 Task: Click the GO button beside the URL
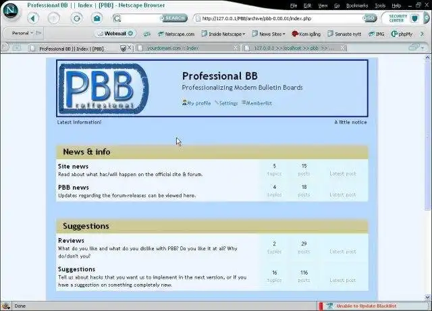pyautogui.click(x=370, y=18)
